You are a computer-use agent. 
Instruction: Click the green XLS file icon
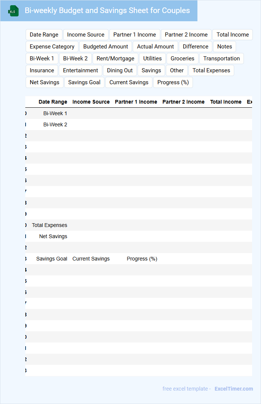coord(13,11)
